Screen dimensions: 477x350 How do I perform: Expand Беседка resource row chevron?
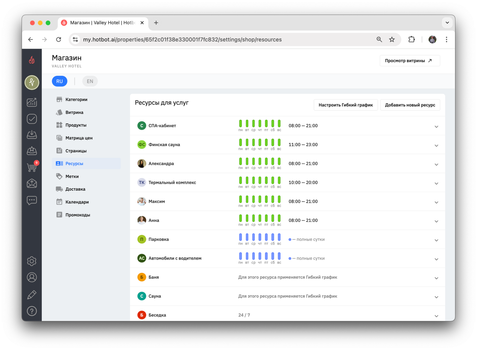click(x=436, y=316)
